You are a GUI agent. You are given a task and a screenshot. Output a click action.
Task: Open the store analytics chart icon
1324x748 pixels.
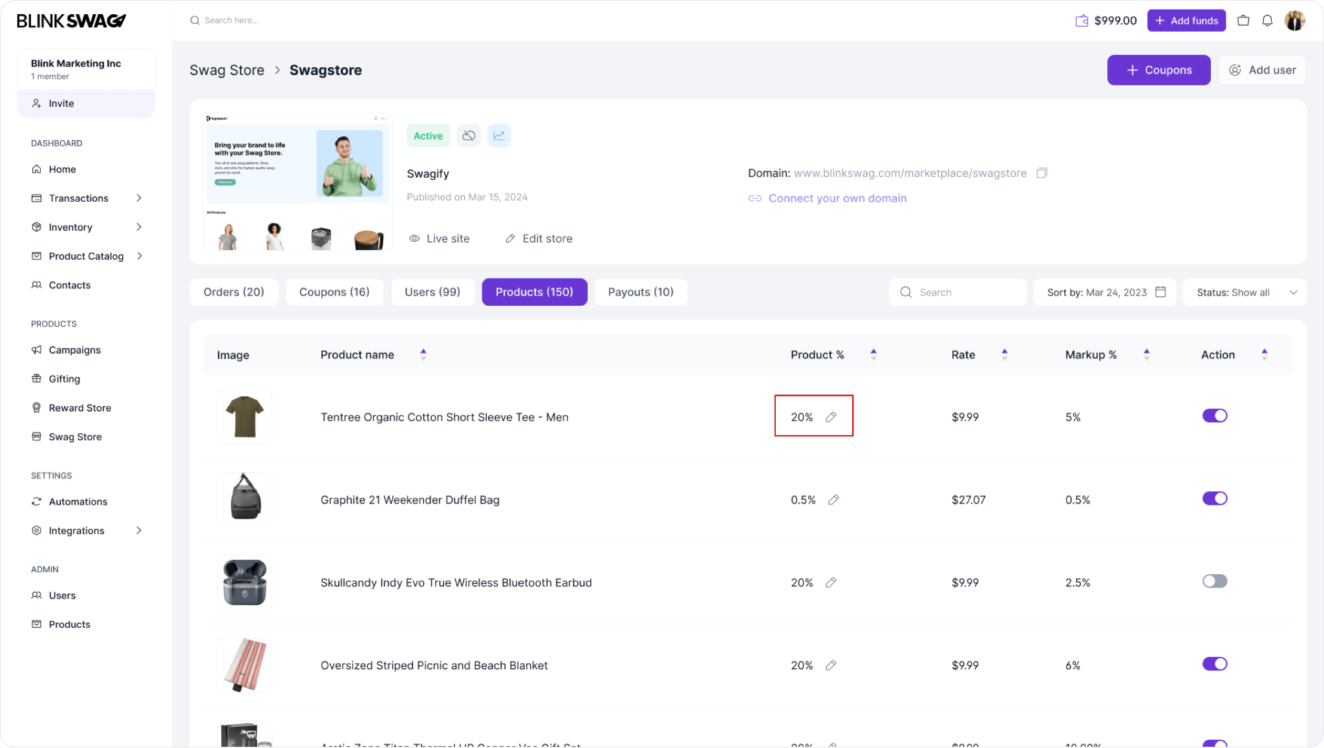(x=499, y=136)
